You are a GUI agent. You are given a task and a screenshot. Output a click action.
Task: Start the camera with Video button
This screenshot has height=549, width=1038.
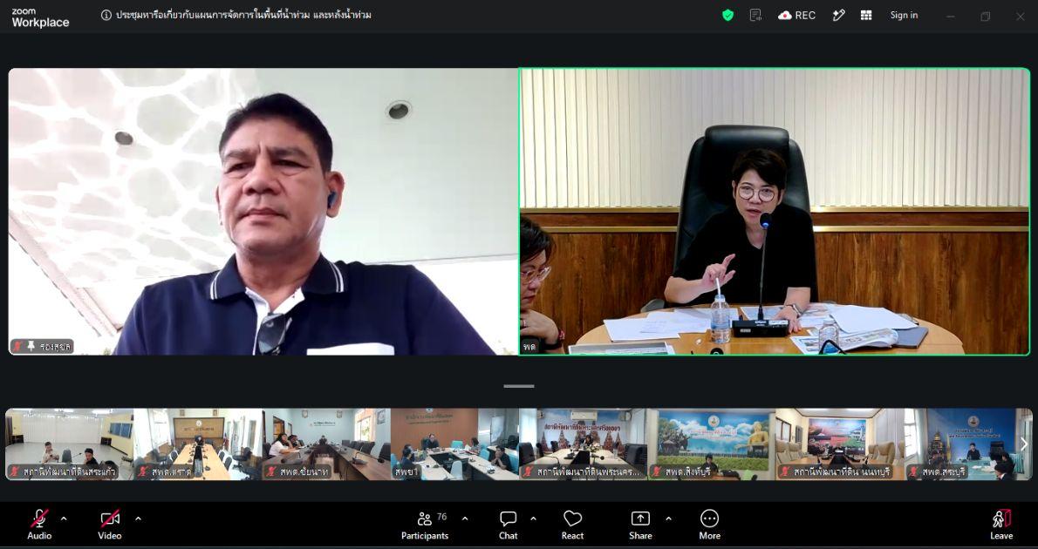click(x=110, y=525)
